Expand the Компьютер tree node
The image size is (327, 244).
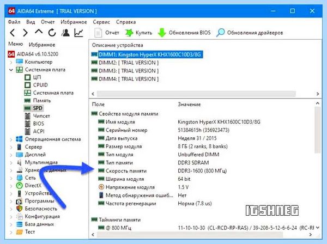(11, 62)
